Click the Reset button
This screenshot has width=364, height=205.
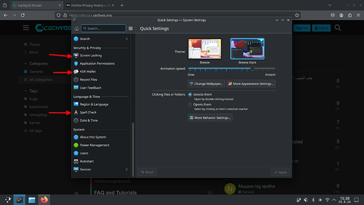147,172
